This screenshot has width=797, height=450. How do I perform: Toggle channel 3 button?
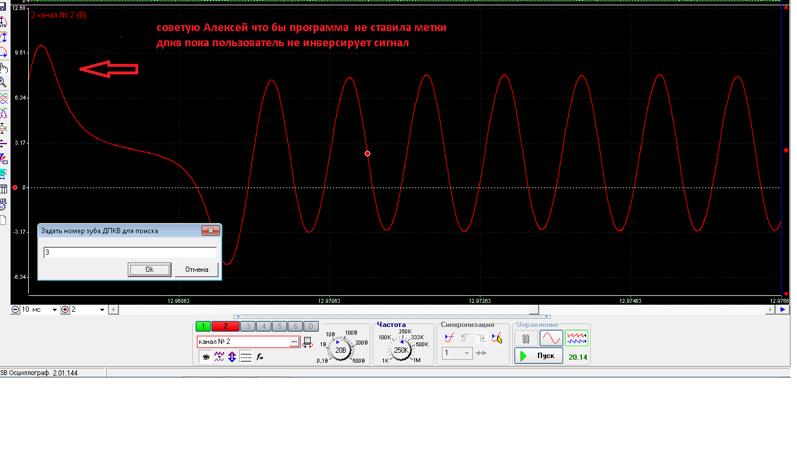click(x=247, y=326)
